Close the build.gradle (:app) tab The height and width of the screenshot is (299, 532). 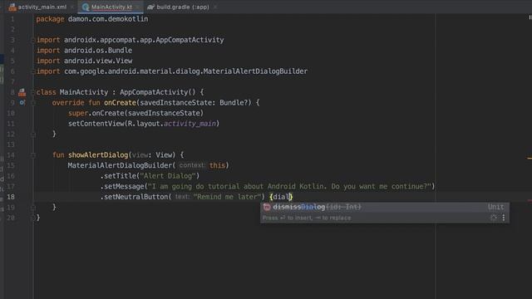point(214,7)
